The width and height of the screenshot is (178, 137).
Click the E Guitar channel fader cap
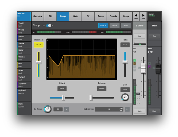tap(143, 68)
